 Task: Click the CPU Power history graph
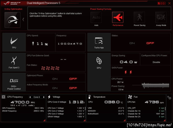click(151, 85)
